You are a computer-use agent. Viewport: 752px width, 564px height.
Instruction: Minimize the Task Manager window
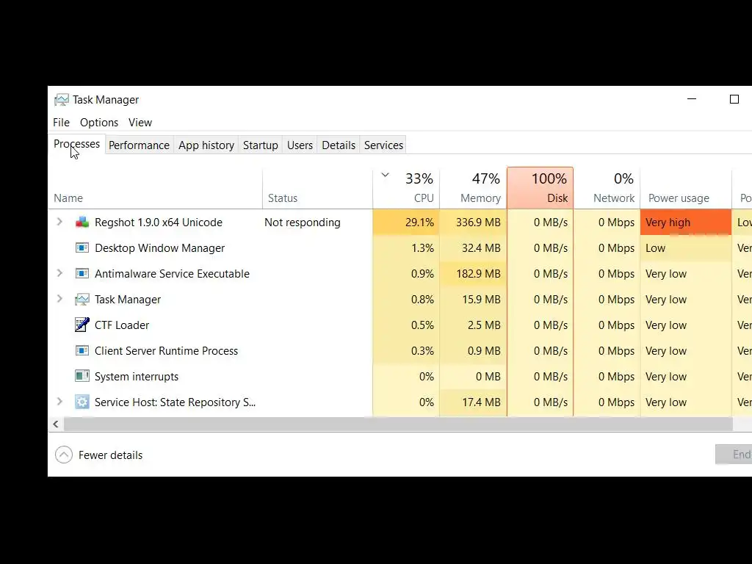point(692,99)
